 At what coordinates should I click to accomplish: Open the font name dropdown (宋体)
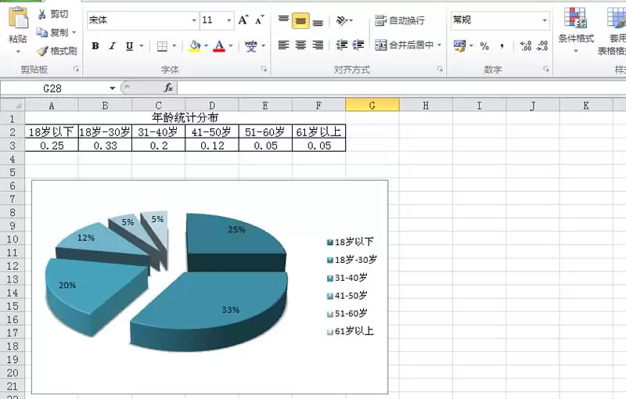pyautogui.click(x=194, y=20)
